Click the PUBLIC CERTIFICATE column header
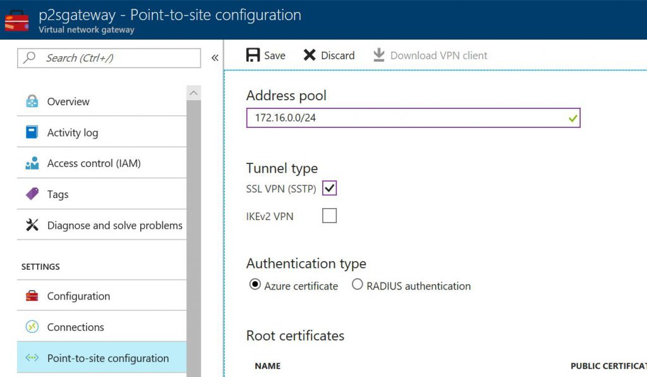This screenshot has width=647, height=377. (608, 366)
